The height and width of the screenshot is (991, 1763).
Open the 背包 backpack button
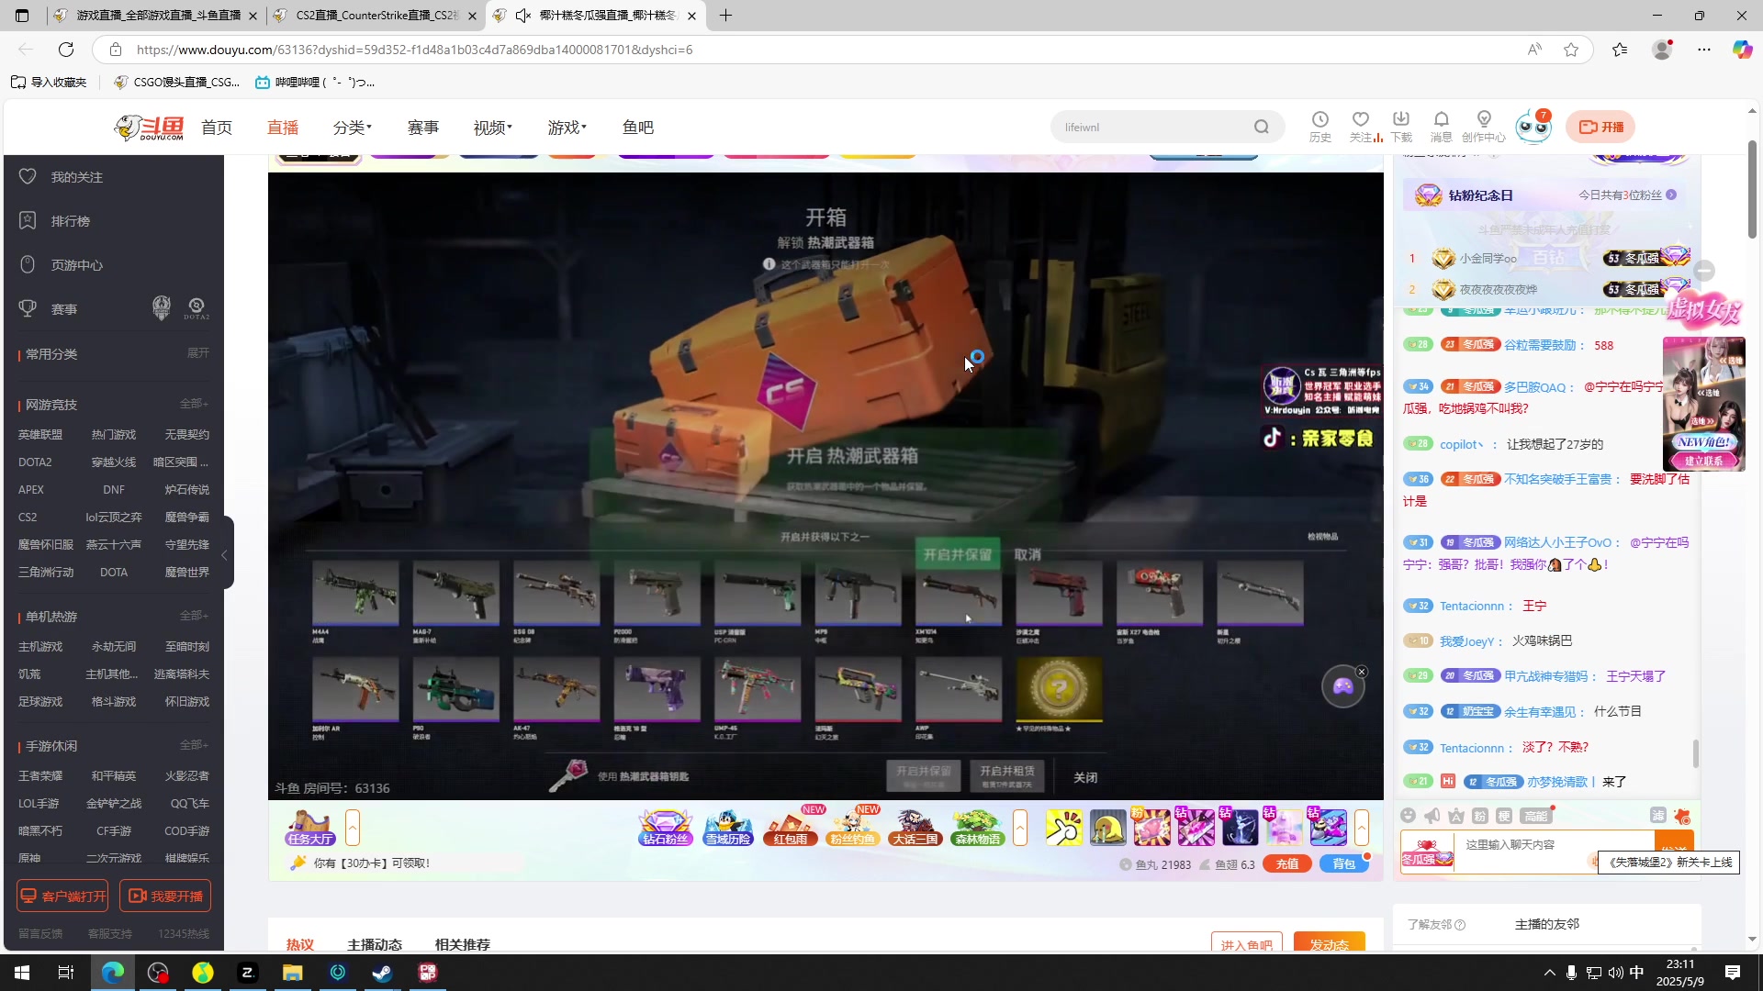1344,863
